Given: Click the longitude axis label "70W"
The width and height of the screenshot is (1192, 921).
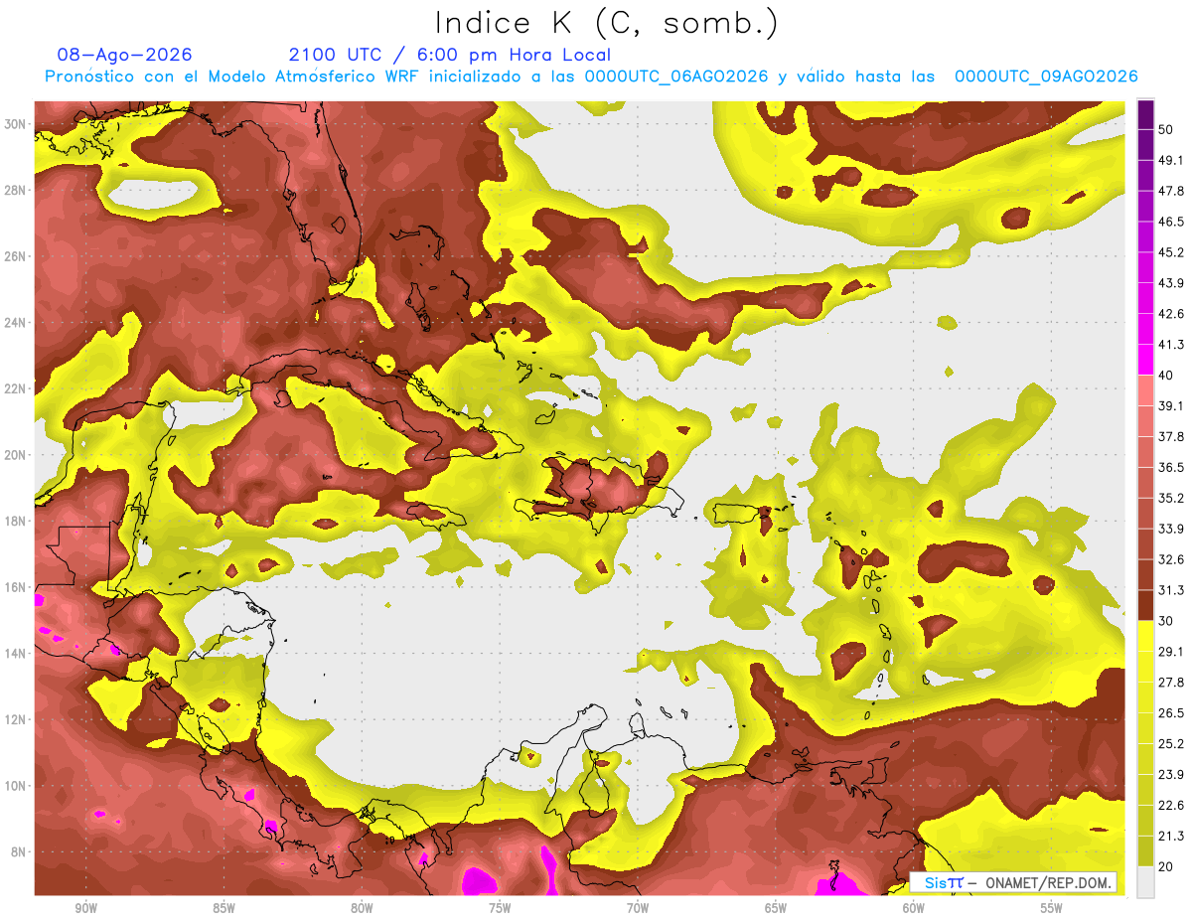Looking at the screenshot, I should point(638,908).
